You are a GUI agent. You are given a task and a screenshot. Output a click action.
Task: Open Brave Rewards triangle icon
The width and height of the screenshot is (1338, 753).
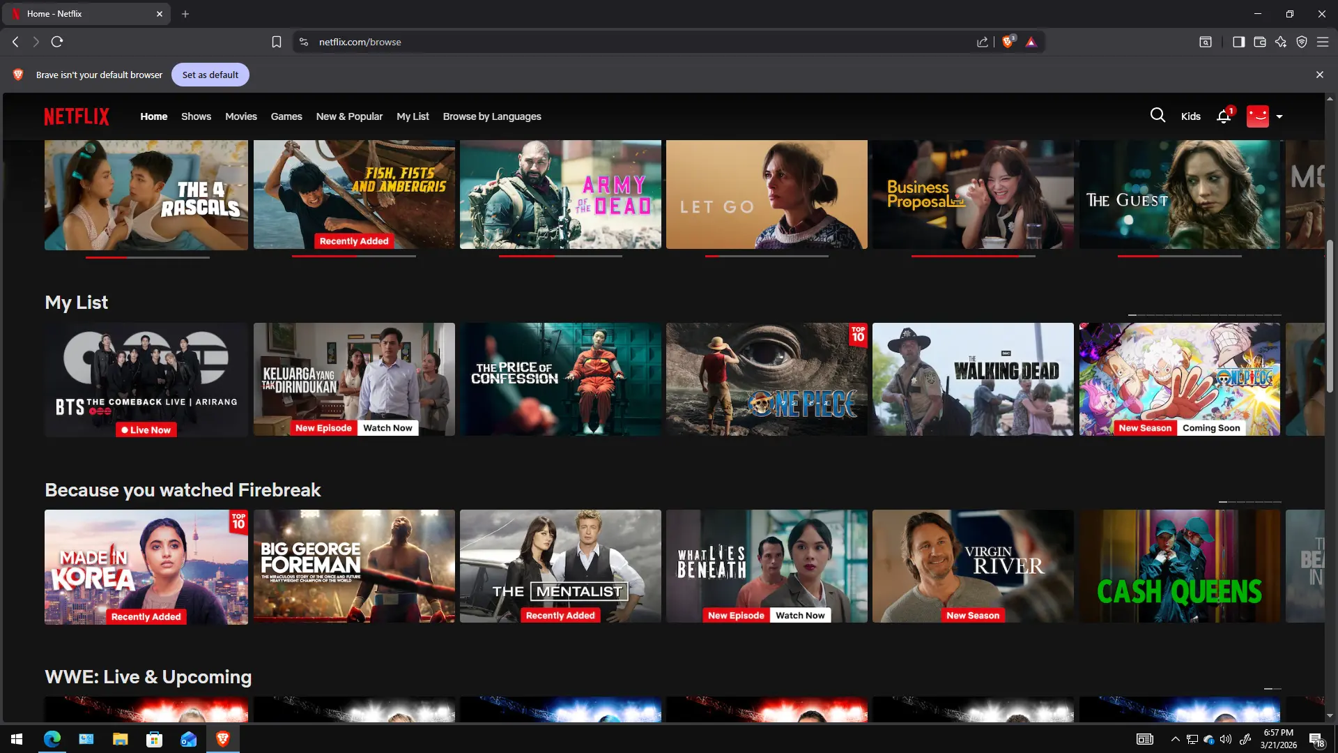coord(1031,42)
